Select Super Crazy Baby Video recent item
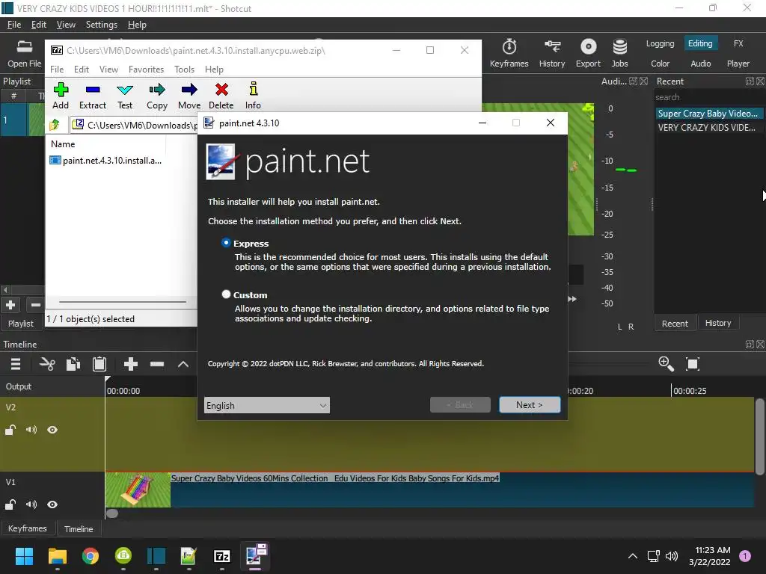This screenshot has width=766, height=574. [708, 114]
